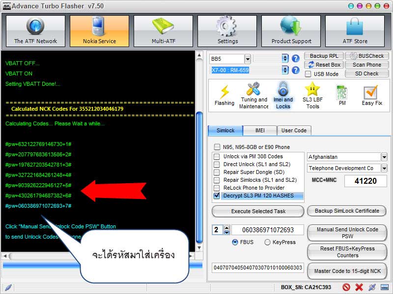This screenshot has width=393, height=294.
Task: Click the long hash field starting 0407070405
Action: pyautogui.click(x=258, y=268)
